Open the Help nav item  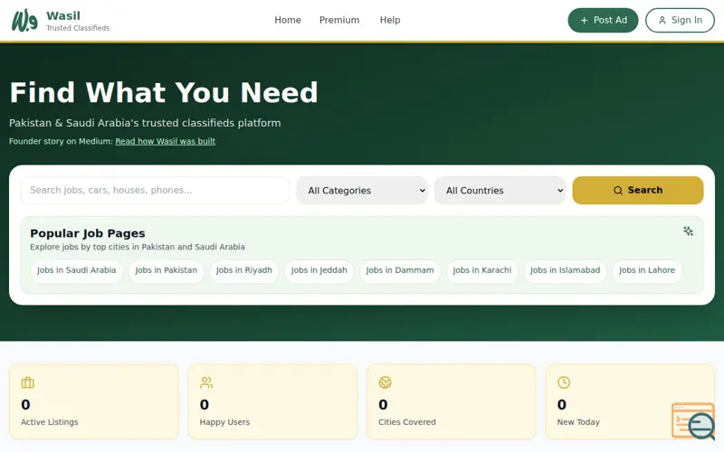click(390, 20)
